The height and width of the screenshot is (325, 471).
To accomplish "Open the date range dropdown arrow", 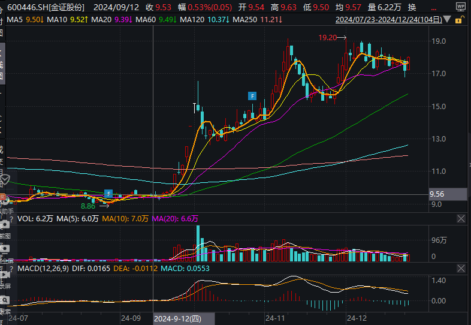I will [x=447, y=20].
